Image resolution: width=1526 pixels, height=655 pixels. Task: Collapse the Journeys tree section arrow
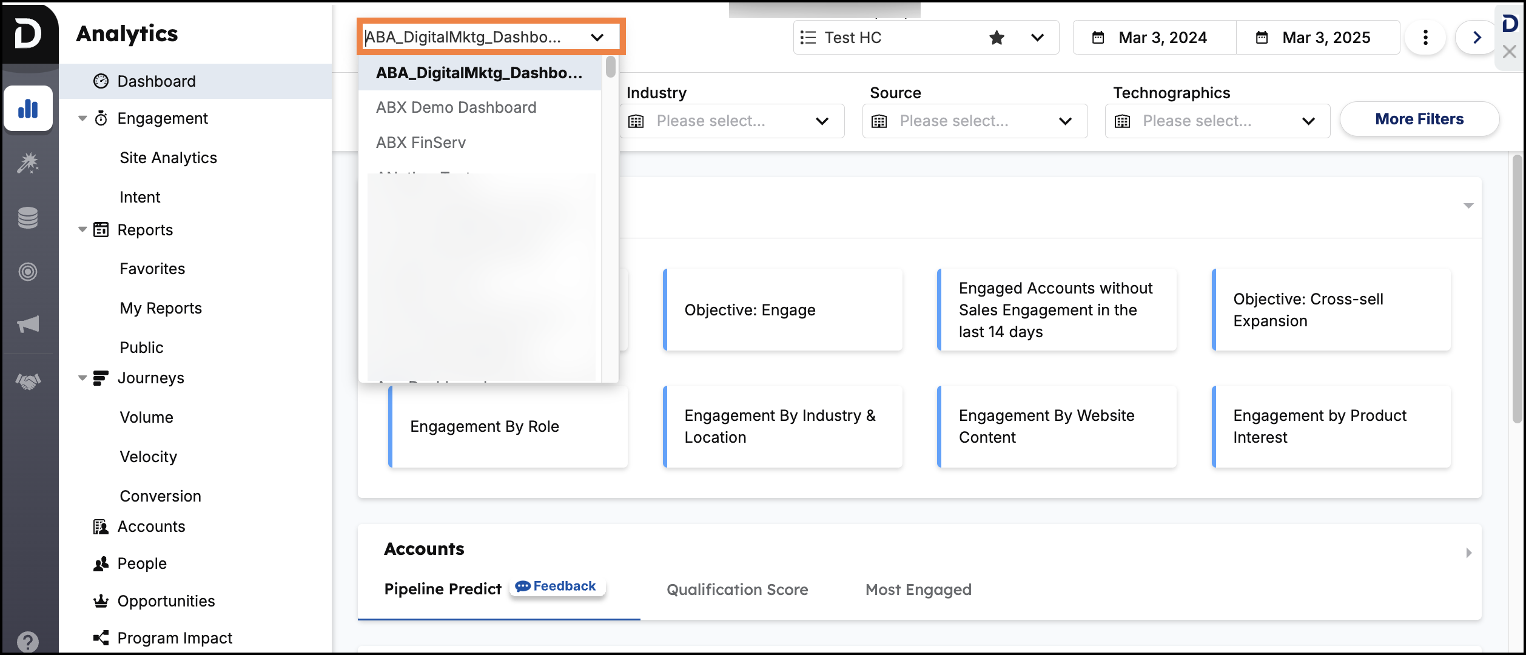[82, 378]
